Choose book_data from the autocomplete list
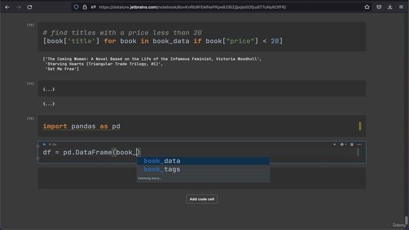 (203, 161)
